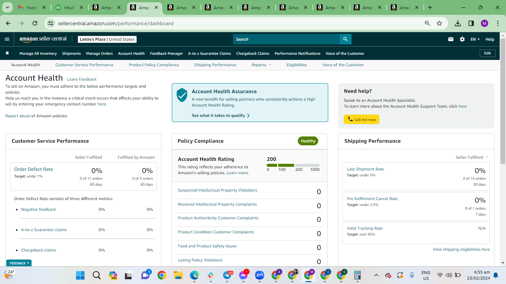Open Zoom from the taskbar

coord(260,275)
